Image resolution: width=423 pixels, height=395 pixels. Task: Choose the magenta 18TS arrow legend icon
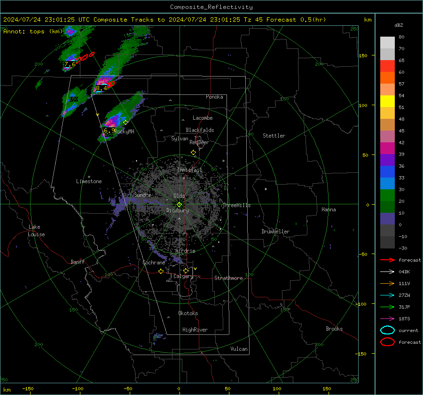(x=387, y=319)
